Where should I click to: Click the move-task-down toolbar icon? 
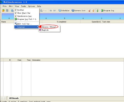coord(55,10)
